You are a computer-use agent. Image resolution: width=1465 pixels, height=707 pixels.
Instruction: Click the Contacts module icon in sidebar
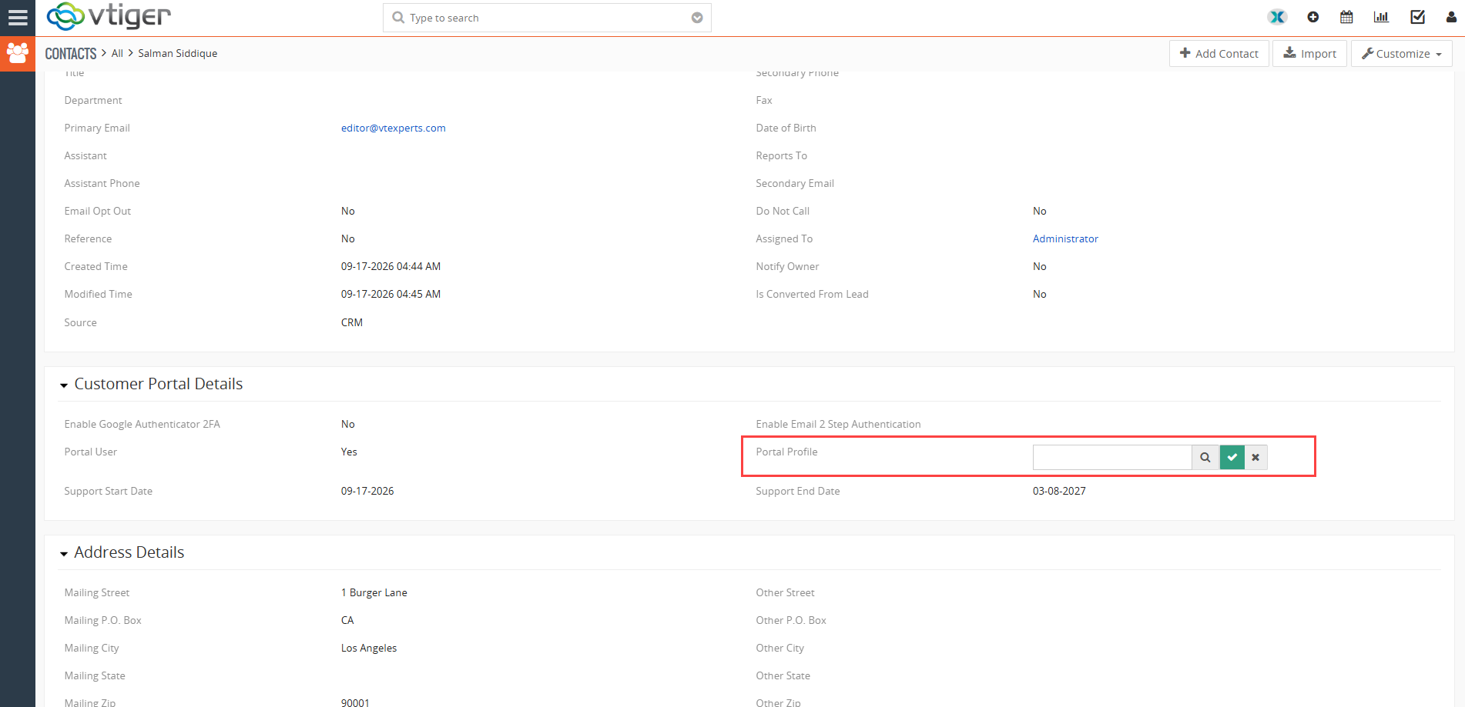(x=17, y=54)
